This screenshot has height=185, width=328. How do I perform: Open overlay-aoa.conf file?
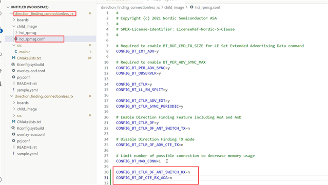(x=31, y=134)
